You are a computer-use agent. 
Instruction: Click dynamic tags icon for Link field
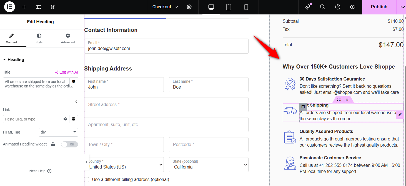[74, 119]
